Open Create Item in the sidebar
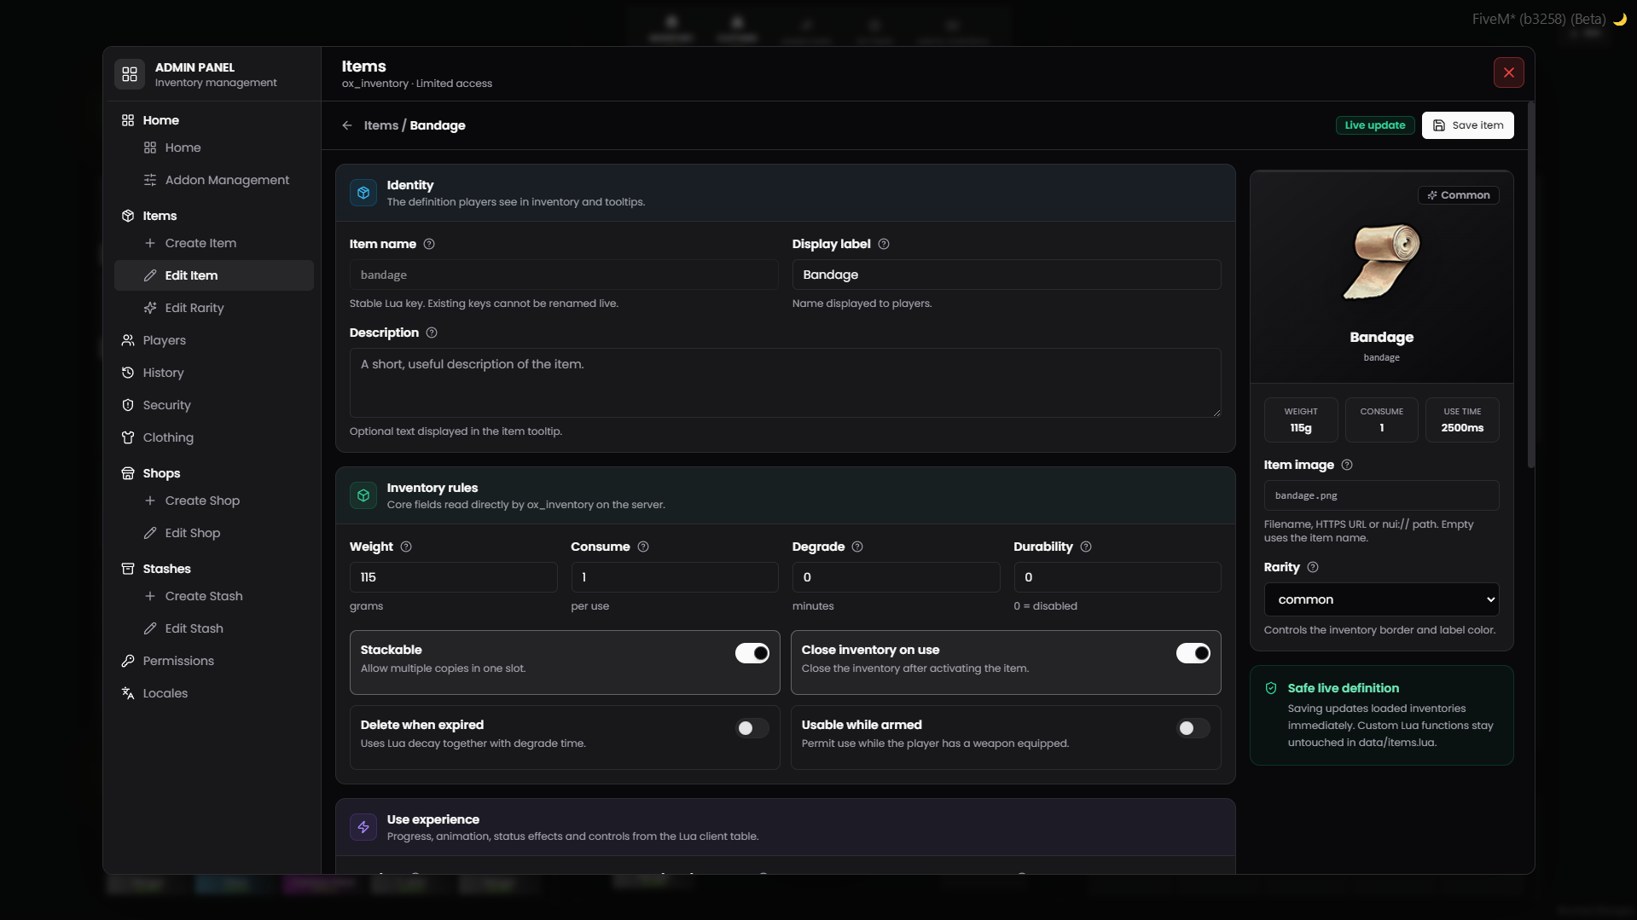The image size is (1637, 920). click(x=214, y=243)
